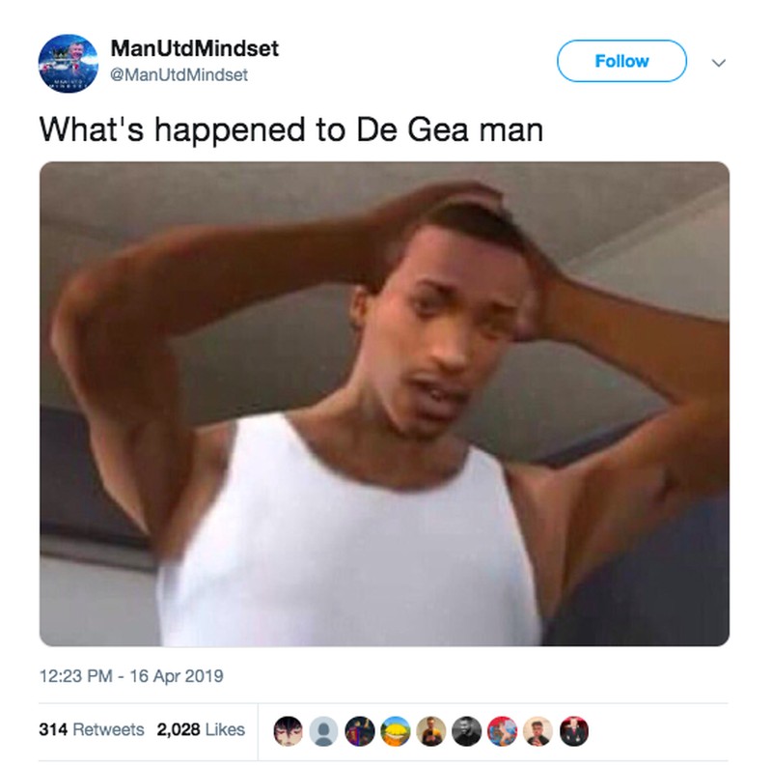View the 314 Retweets list
The width and height of the screenshot is (772, 767).
click(92, 729)
